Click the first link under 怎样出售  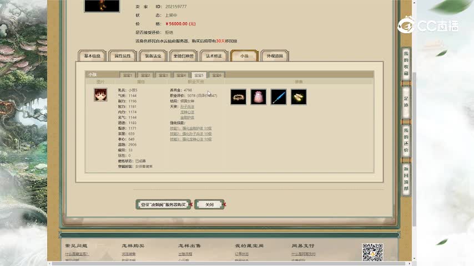coord(185,254)
